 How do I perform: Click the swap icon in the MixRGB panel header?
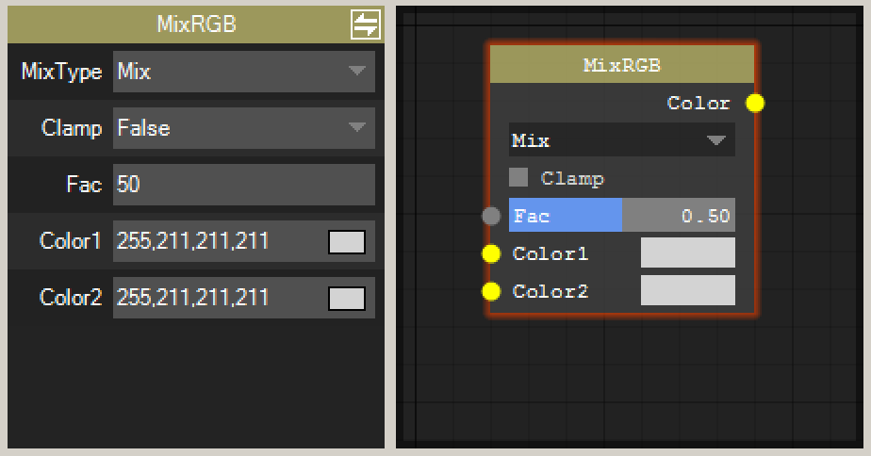tap(365, 24)
